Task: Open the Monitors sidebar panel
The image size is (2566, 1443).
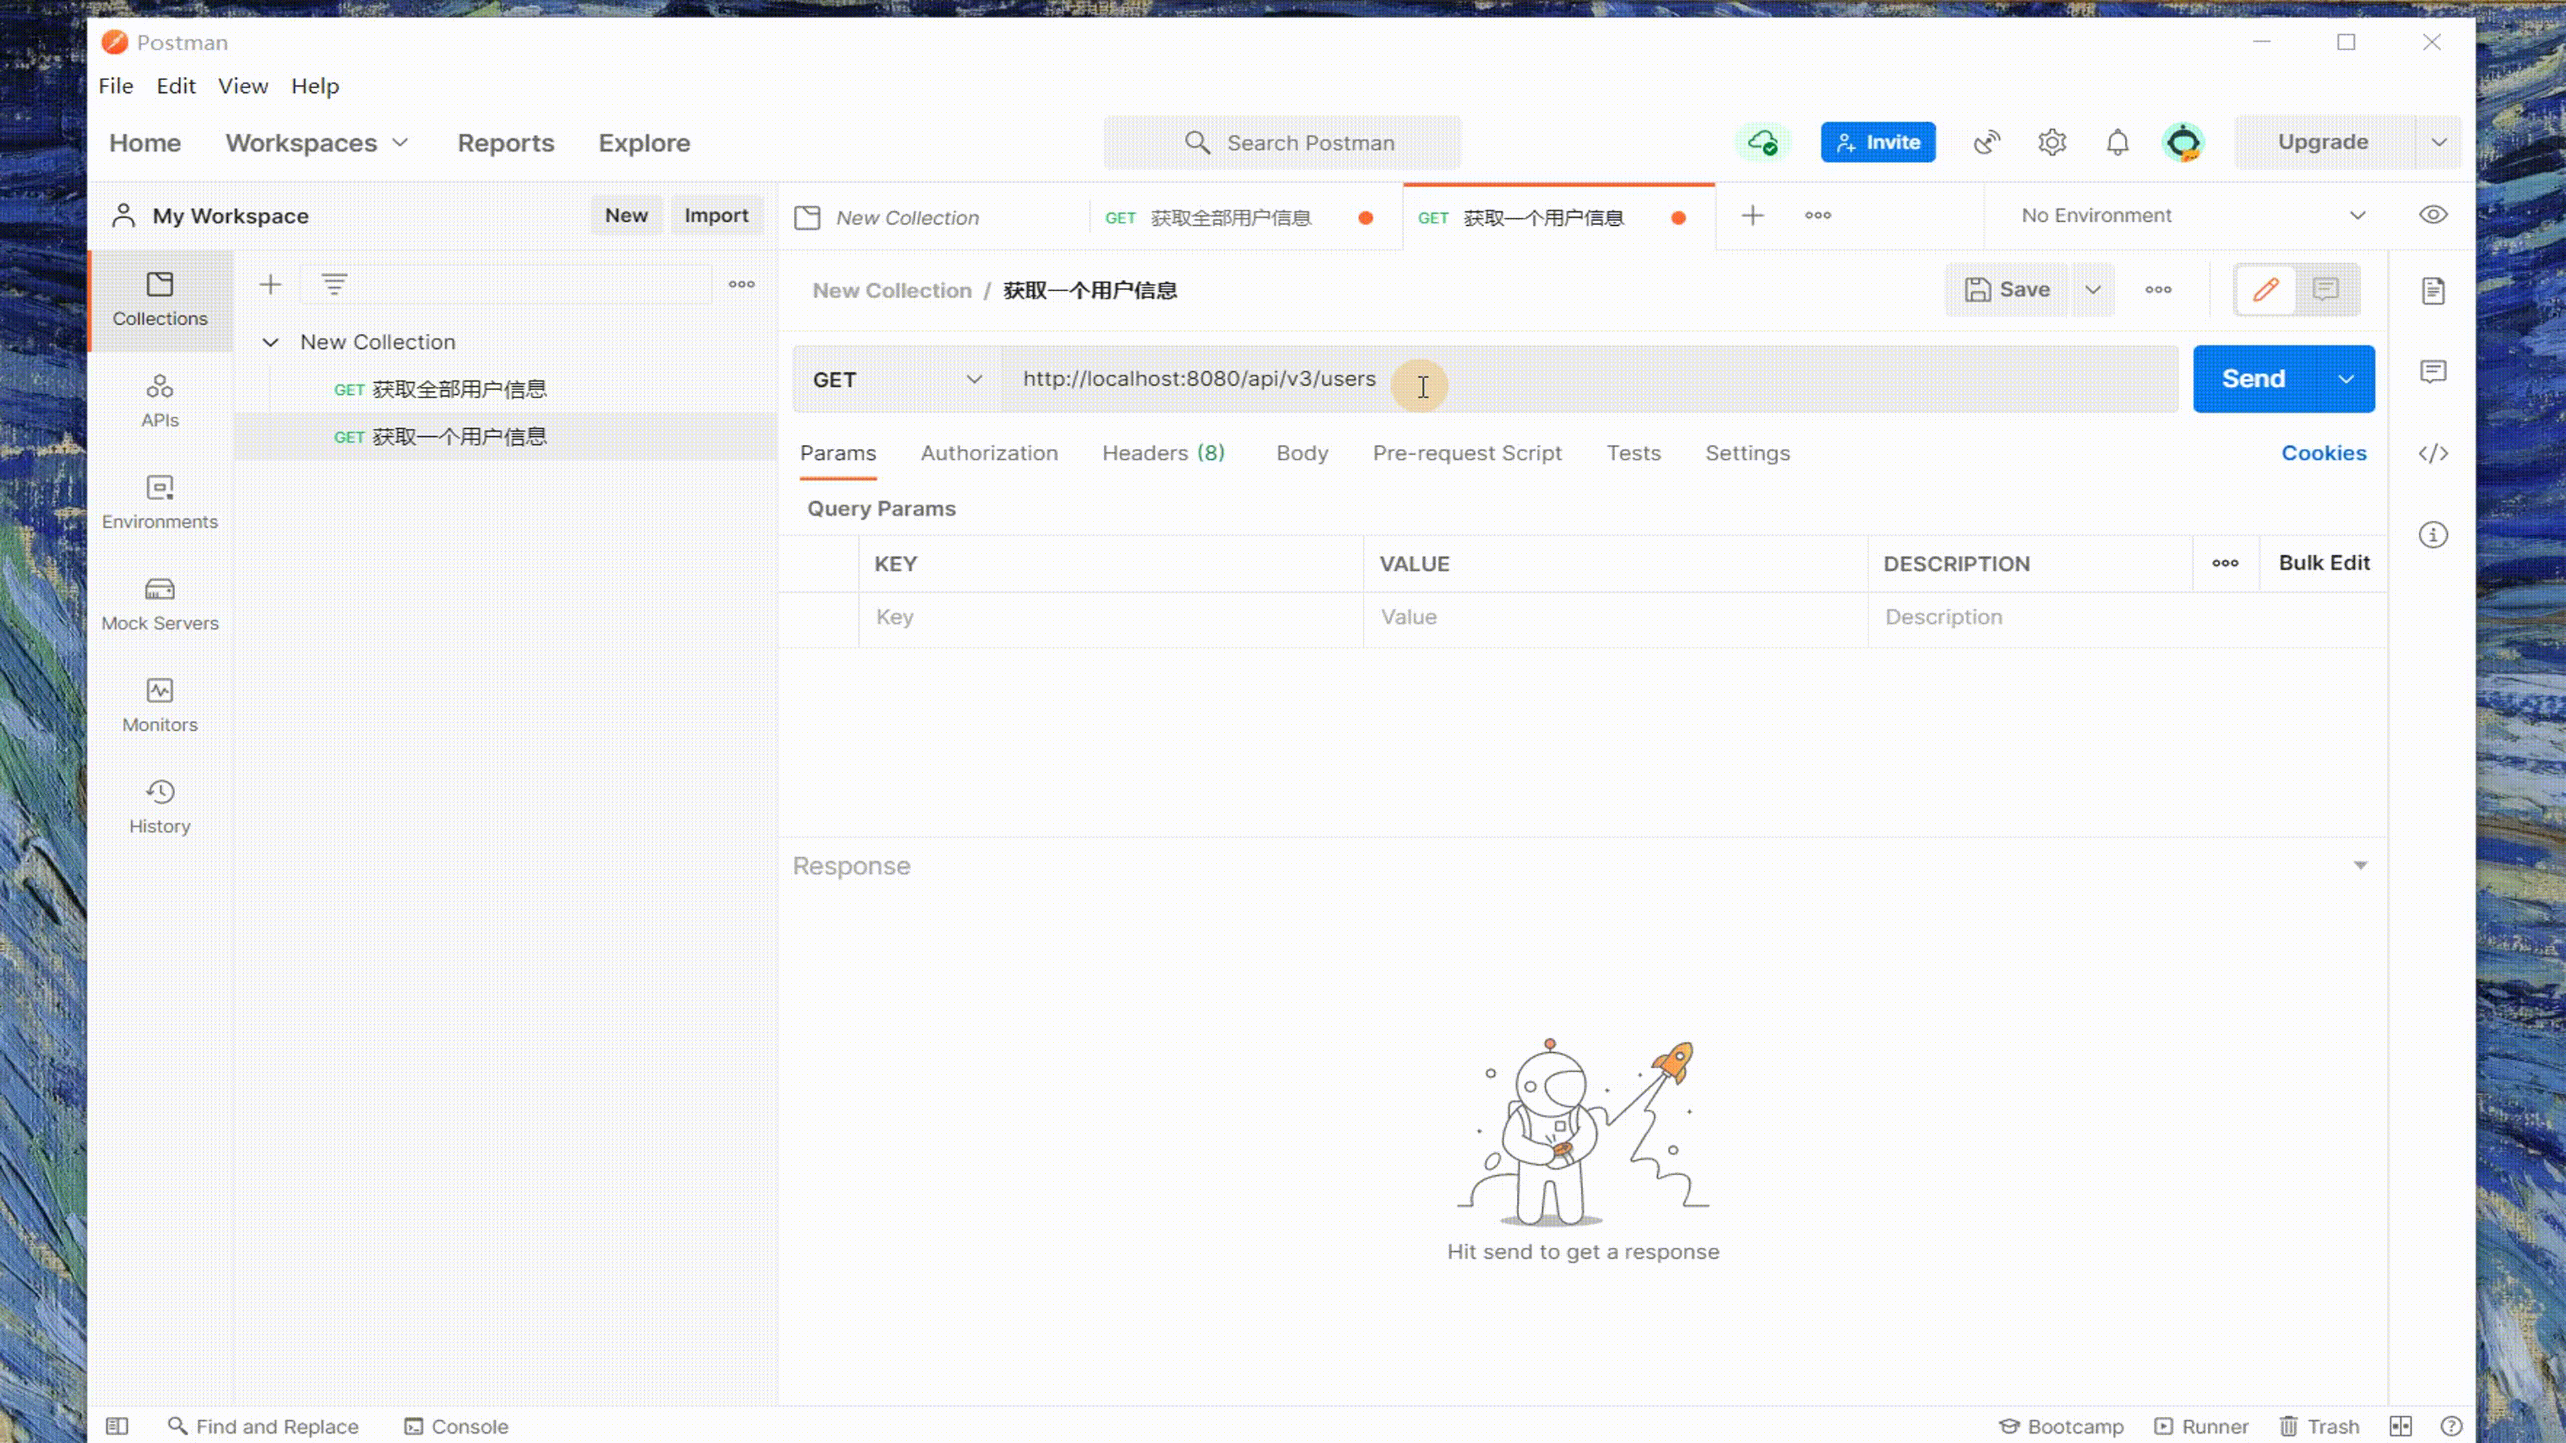Action: tap(160, 705)
